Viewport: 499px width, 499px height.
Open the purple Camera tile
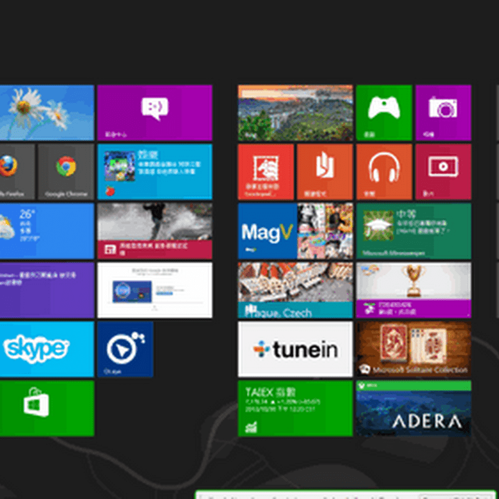(x=443, y=113)
